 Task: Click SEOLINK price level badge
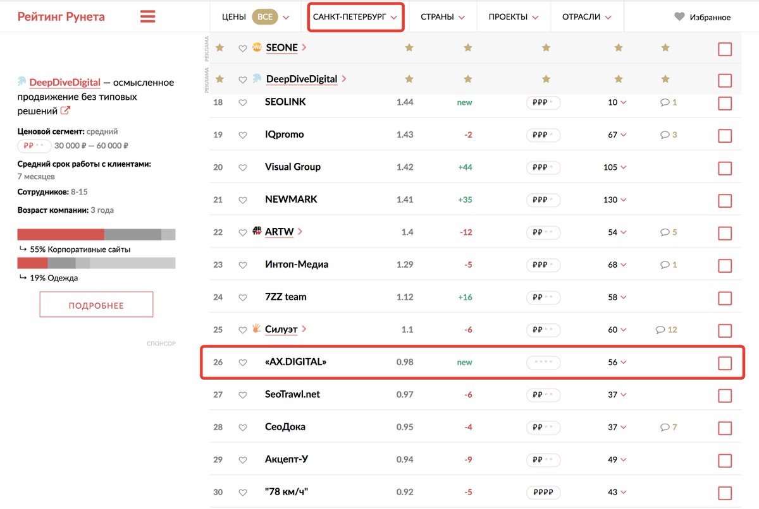[543, 102]
